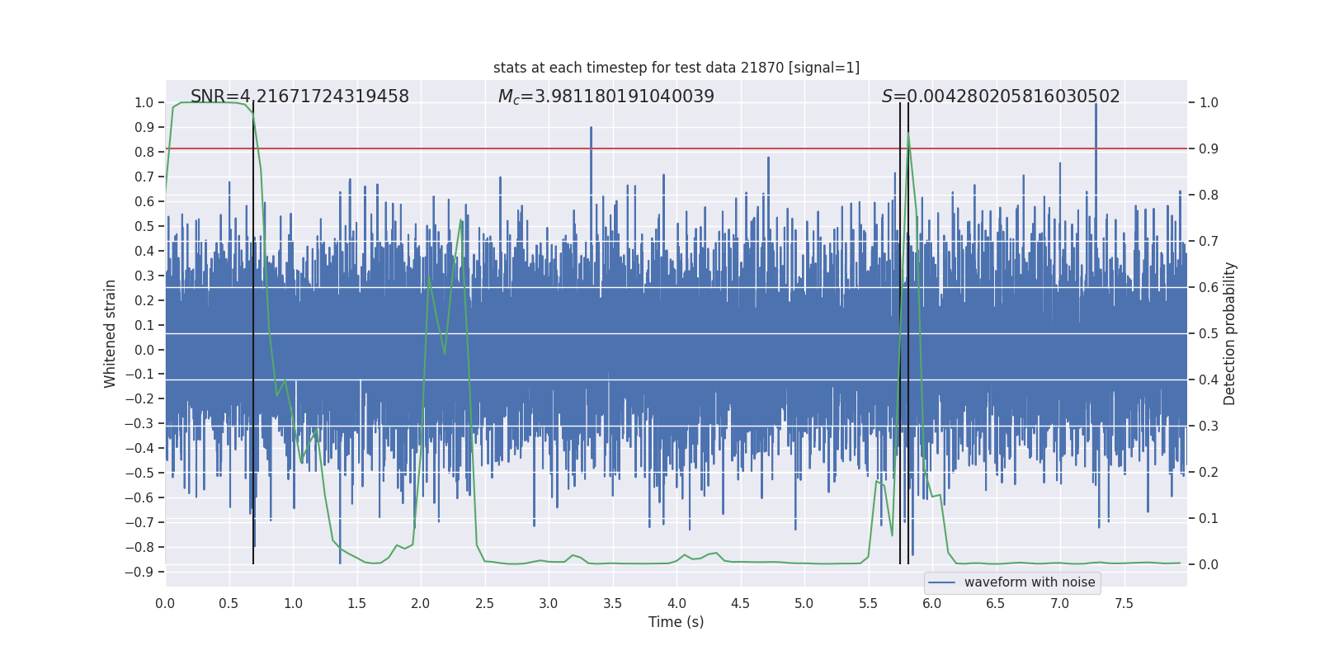1320x660 pixels.
Task: Click the red horizontal threshold line
Action: (676, 148)
